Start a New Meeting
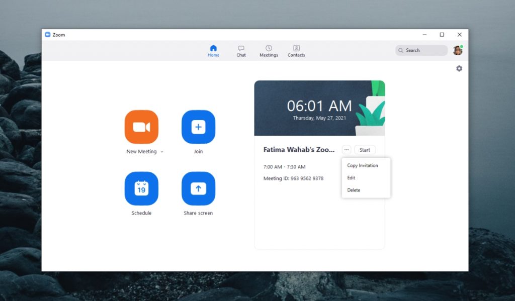 [141, 127]
